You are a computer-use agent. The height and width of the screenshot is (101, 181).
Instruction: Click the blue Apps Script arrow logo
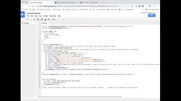click(23, 14)
